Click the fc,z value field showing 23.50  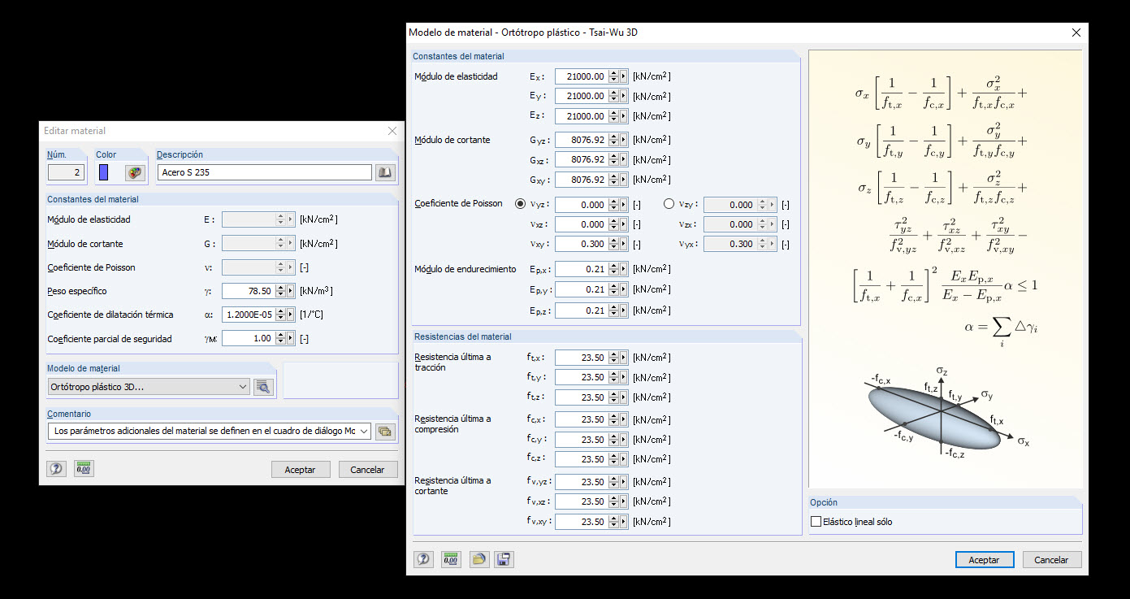click(582, 459)
